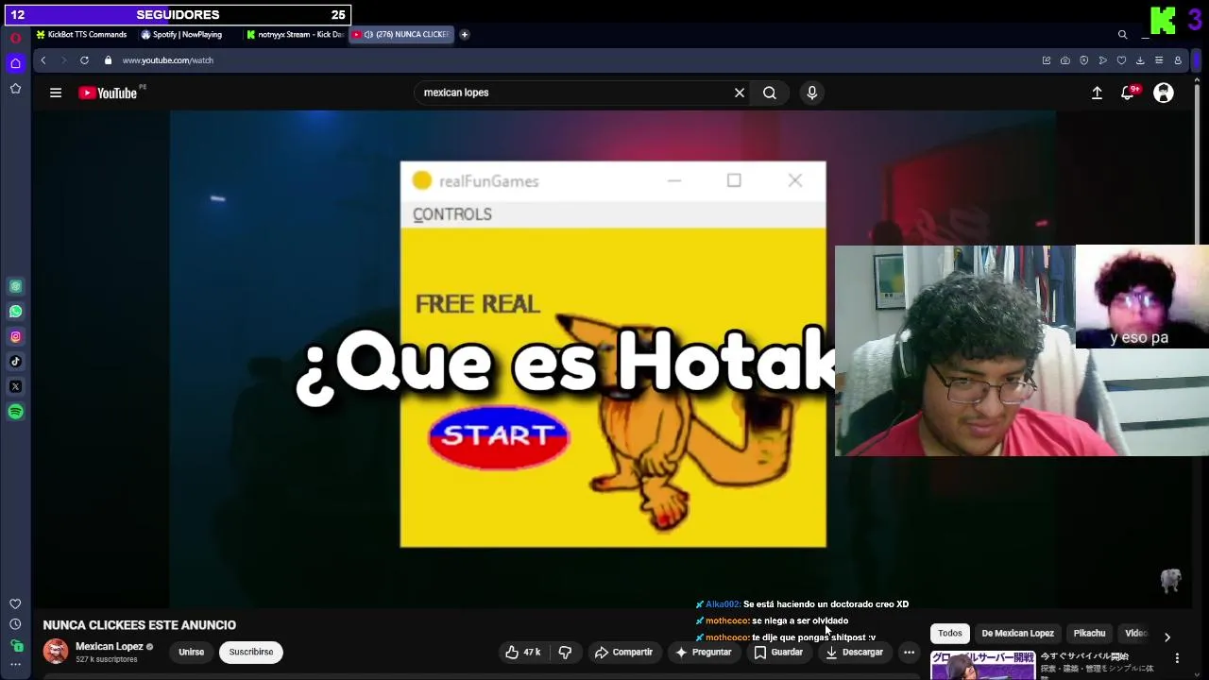The width and height of the screenshot is (1209, 680).
Task: Open ChatGPT icon in Opera sidebar
Action: pos(15,286)
